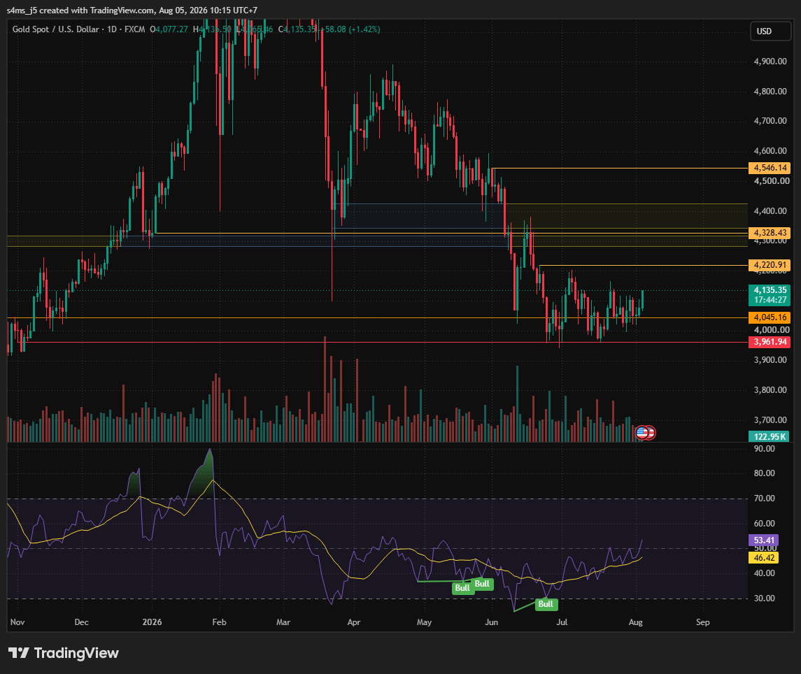Click the 1D interval label in header
Viewport: 801px width, 674px height.
tap(112, 29)
